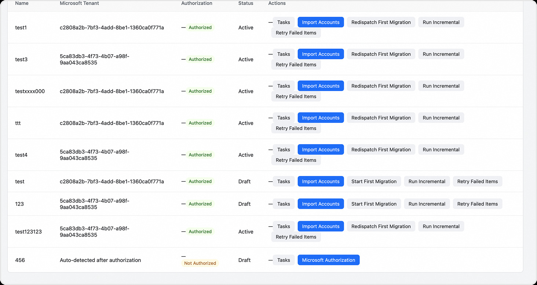Retry Failed Items for test4
The height and width of the screenshot is (285, 537).
(296, 160)
